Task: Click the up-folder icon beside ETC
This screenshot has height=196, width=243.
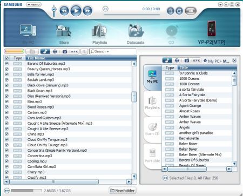Action: click(84, 51)
